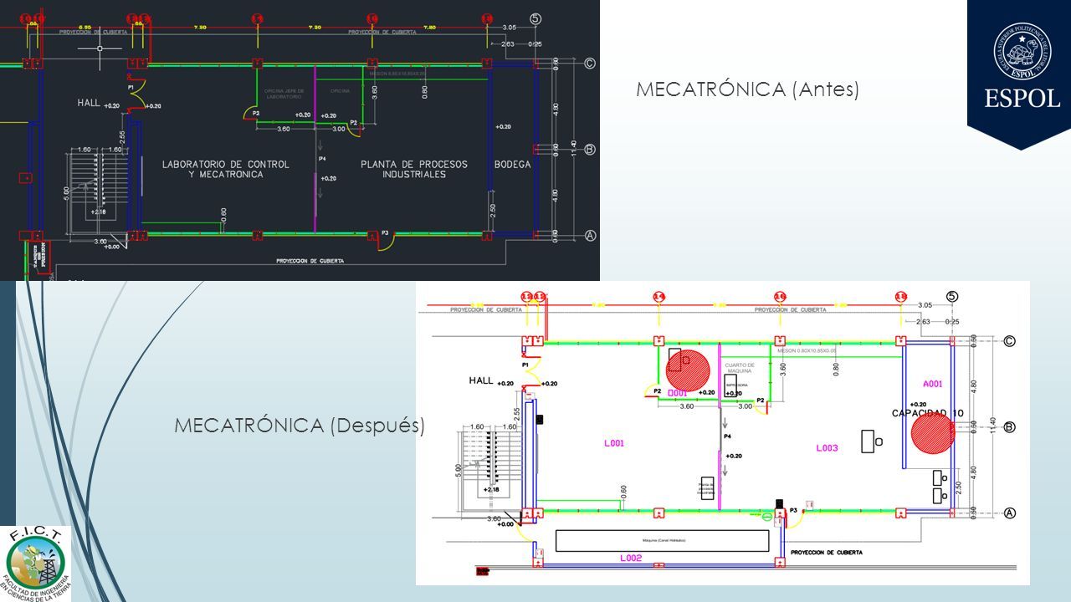Click the L001 room code
Screen dimensions: 1071x602
click(x=614, y=443)
